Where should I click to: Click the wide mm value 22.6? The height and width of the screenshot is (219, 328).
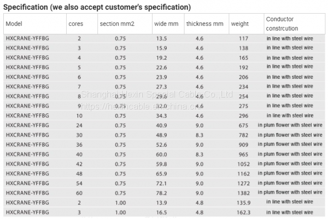(x=162, y=67)
